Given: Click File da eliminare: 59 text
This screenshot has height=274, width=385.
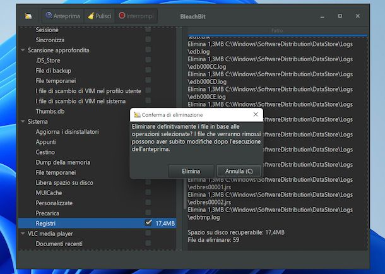Looking at the screenshot, I should coord(213,240).
